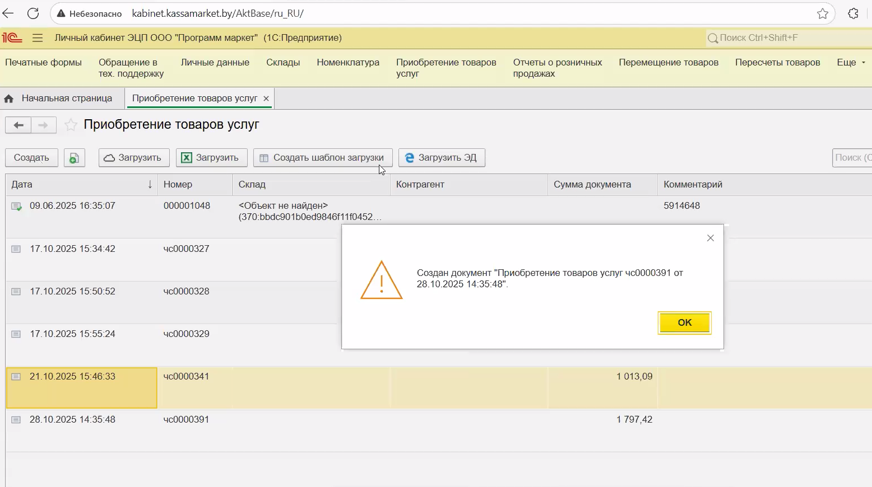
Task: Go back using the left arrow button
Action: point(18,125)
